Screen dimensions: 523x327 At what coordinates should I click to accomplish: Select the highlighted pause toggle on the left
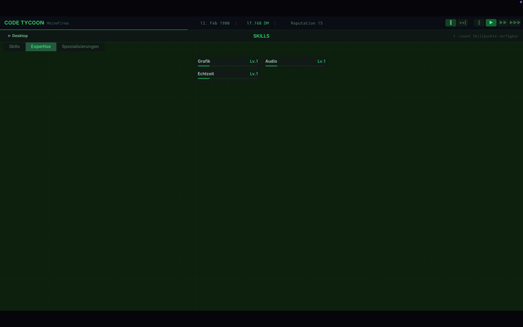click(451, 23)
